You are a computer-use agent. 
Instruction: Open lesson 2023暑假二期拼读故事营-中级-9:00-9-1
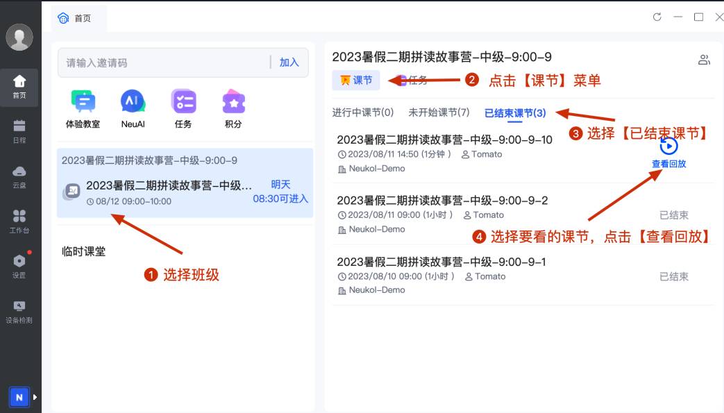(x=441, y=262)
